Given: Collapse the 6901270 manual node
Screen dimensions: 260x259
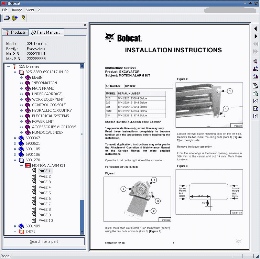Looking at the screenshot, I should [x=15, y=160].
